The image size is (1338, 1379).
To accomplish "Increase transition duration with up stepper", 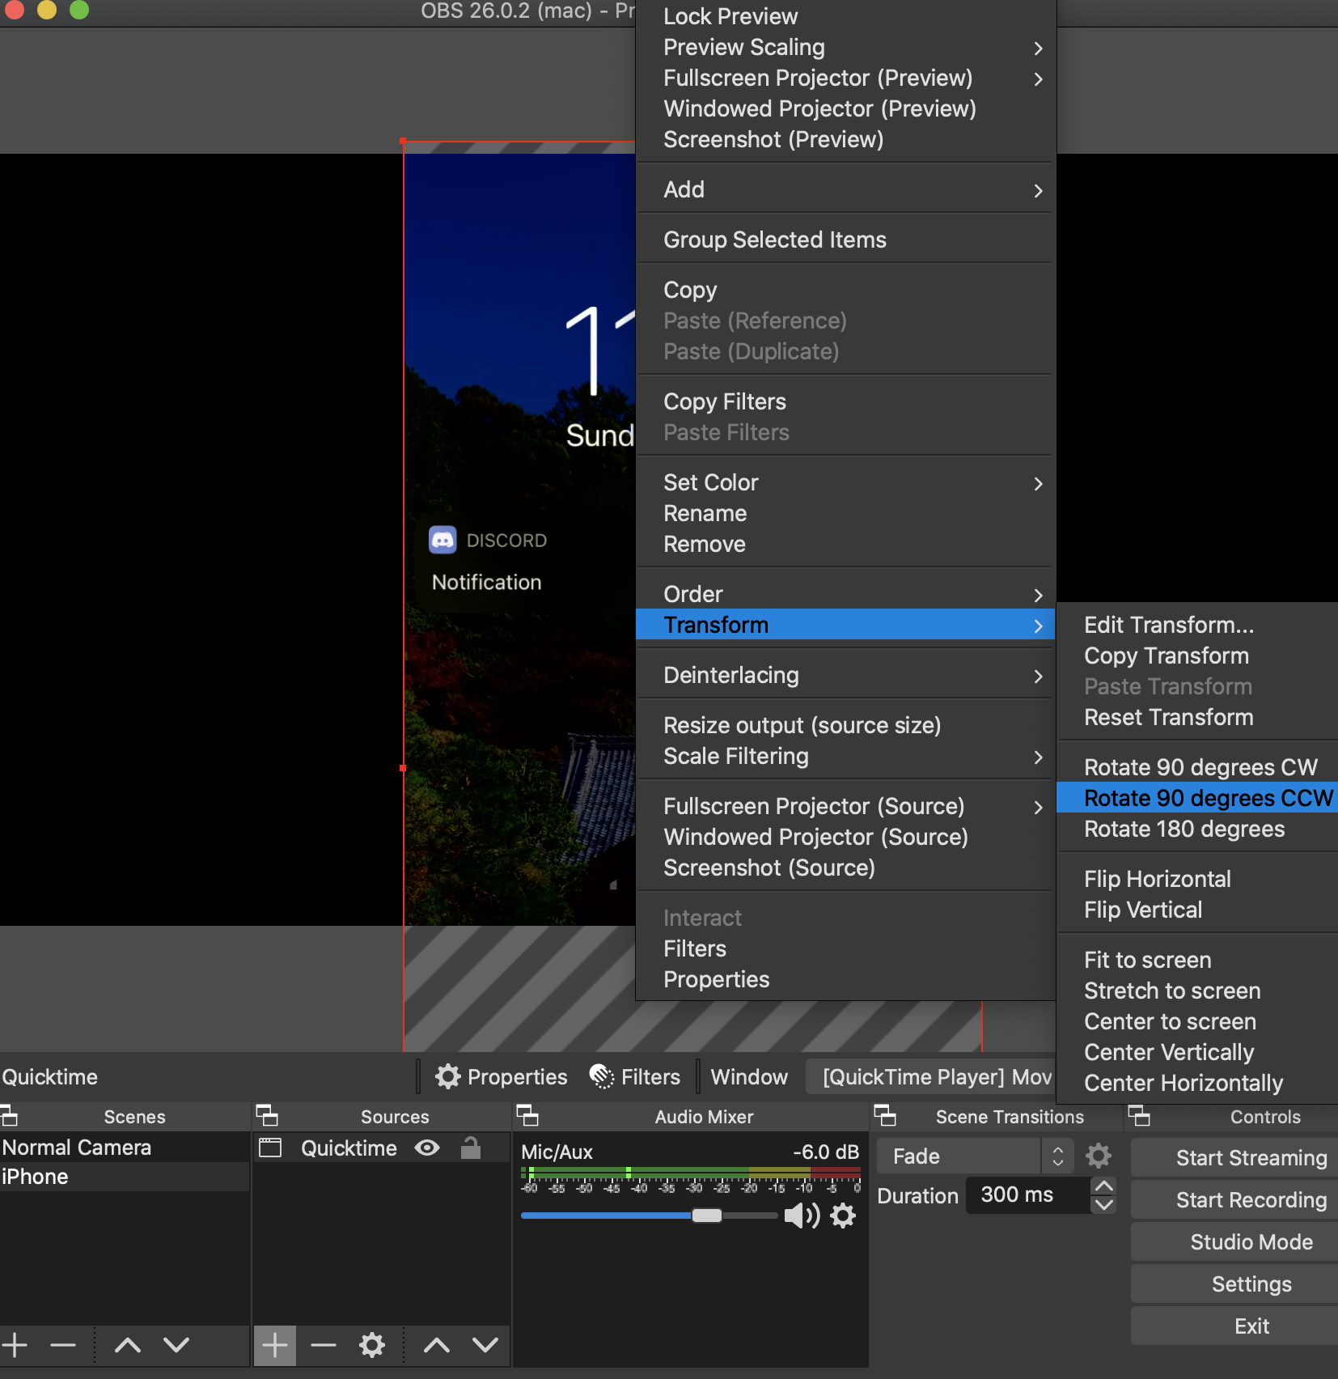I will coord(1103,1186).
